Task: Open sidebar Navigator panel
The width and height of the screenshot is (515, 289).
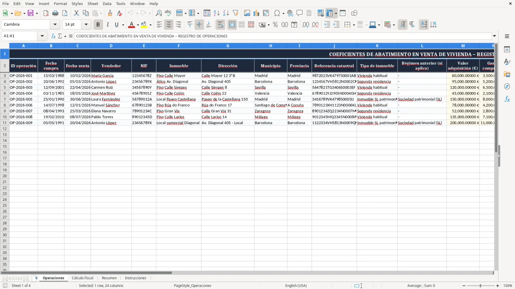Action: coord(507,86)
